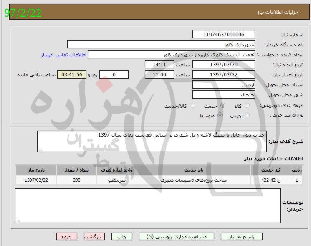Click the 'خروج' exit button
Screen dimensions: 311x246
[67, 237]
